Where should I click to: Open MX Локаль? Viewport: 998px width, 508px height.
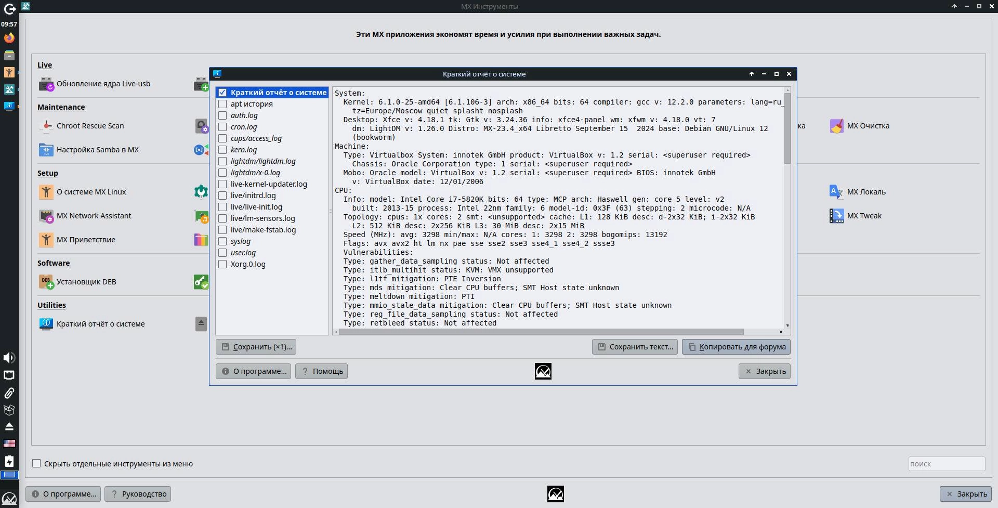[858, 192]
